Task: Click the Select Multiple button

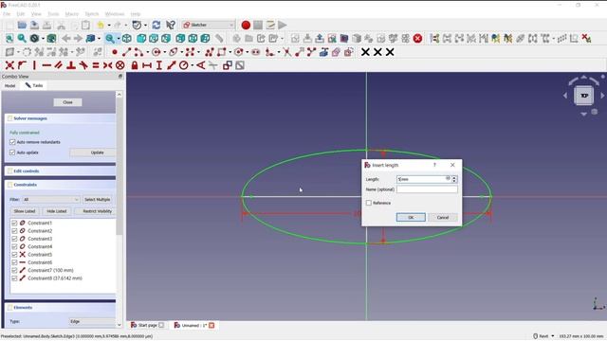Action: point(97,200)
